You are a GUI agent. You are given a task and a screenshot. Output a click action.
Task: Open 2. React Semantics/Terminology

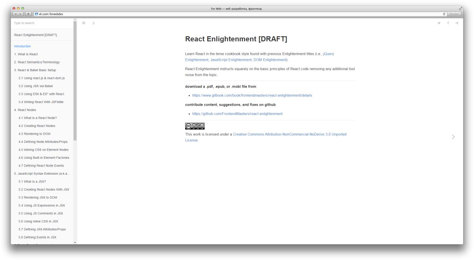click(37, 62)
